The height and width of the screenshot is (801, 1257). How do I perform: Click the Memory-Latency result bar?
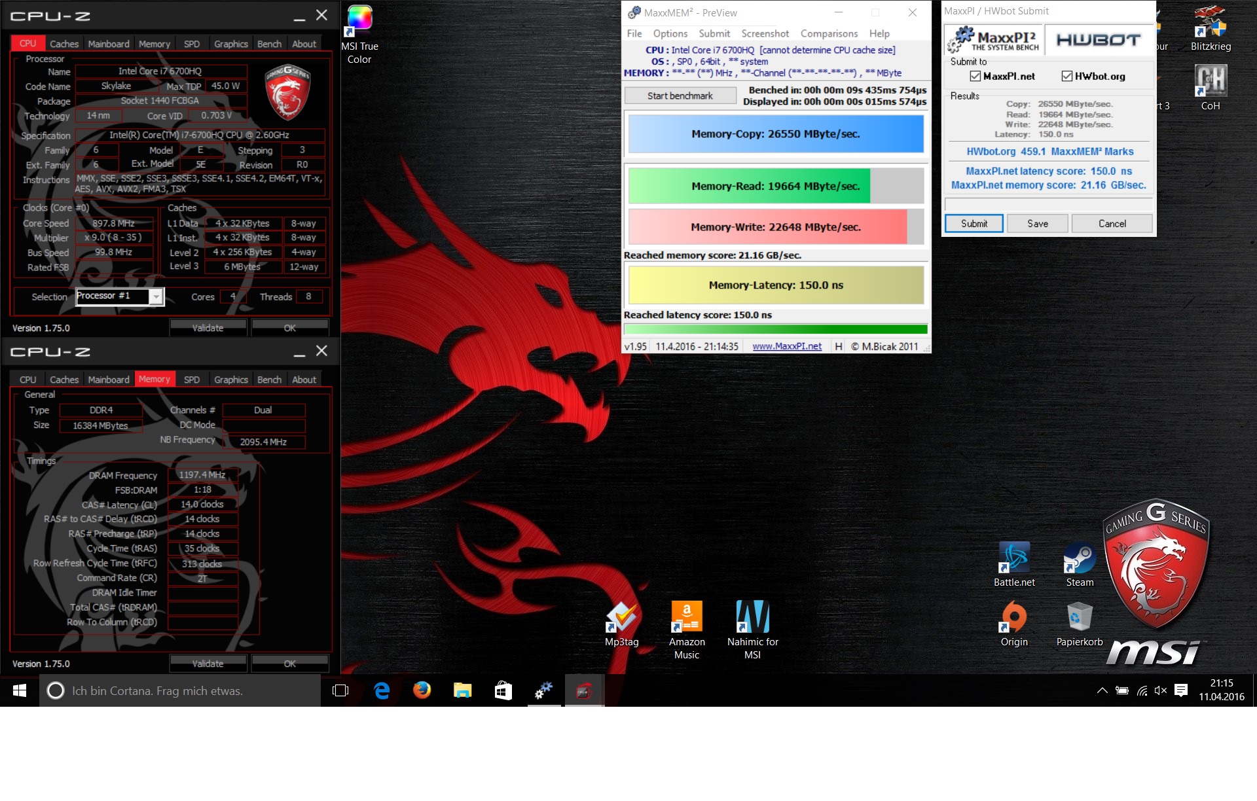click(x=776, y=285)
